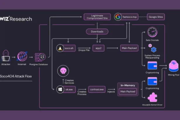Screen dimensions: 180x120
Task: Click the upper Cryptomining wallet icon
Action: point(152,66)
